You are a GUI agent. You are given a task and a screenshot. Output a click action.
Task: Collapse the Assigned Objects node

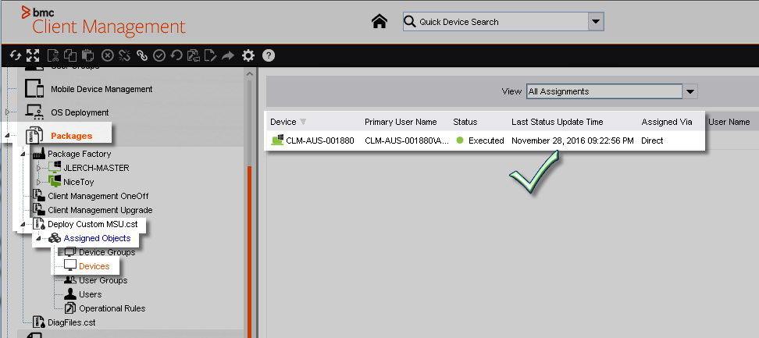[39, 238]
